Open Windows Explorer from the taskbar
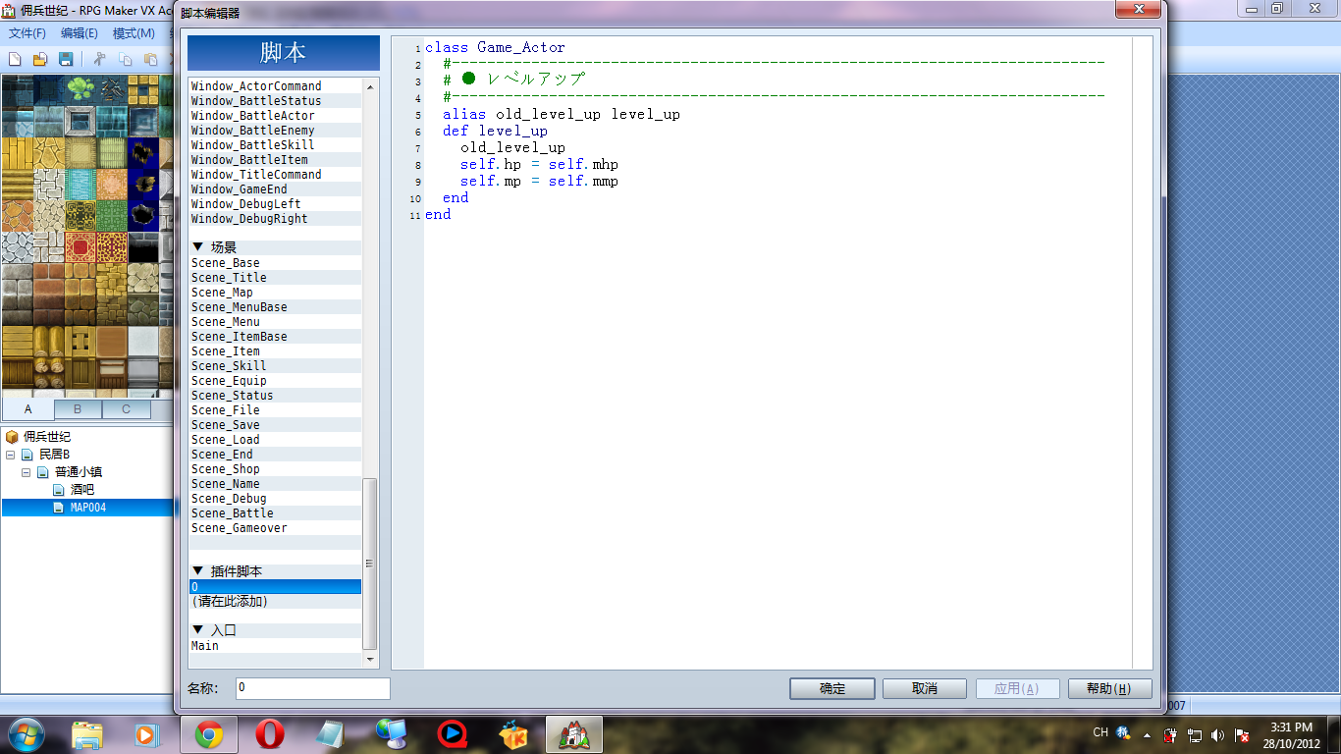The height and width of the screenshot is (754, 1341). click(x=87, y=734)
